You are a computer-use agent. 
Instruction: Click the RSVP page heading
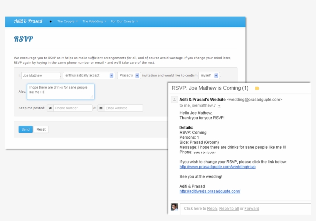(x=24, y=39)
